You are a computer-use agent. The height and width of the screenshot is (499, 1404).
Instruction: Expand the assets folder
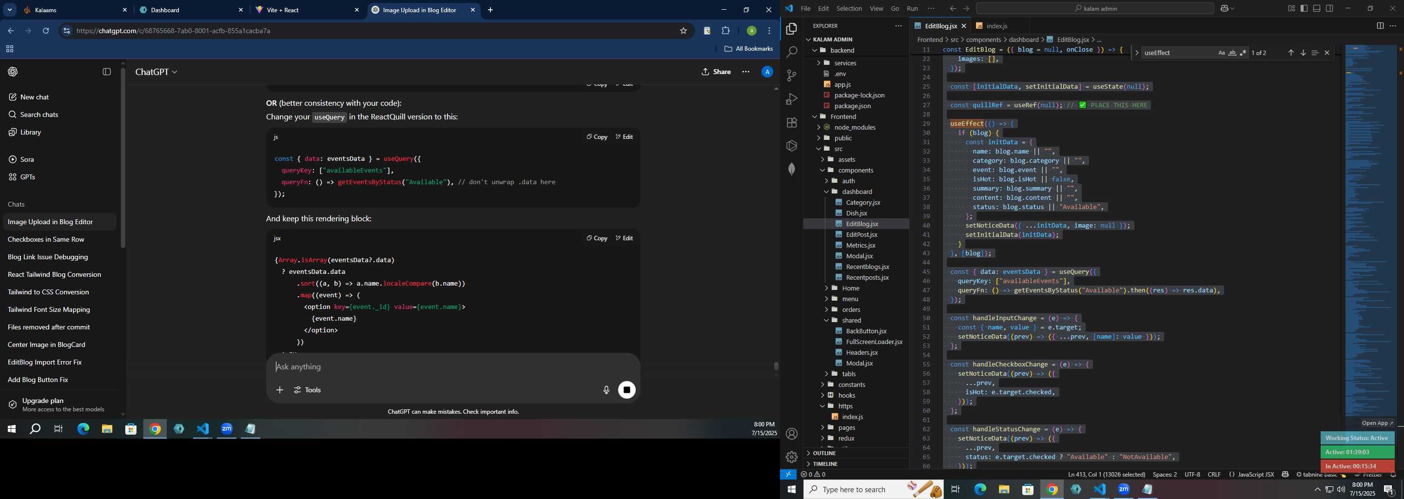pyautogui.click(x=822, y=160)
